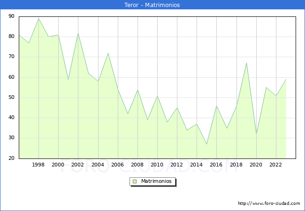The height and width of the screenshot is (211, 305).
Task: Click the 70 y-axis label
Action: pyautogui.click(x=11, y=57)
